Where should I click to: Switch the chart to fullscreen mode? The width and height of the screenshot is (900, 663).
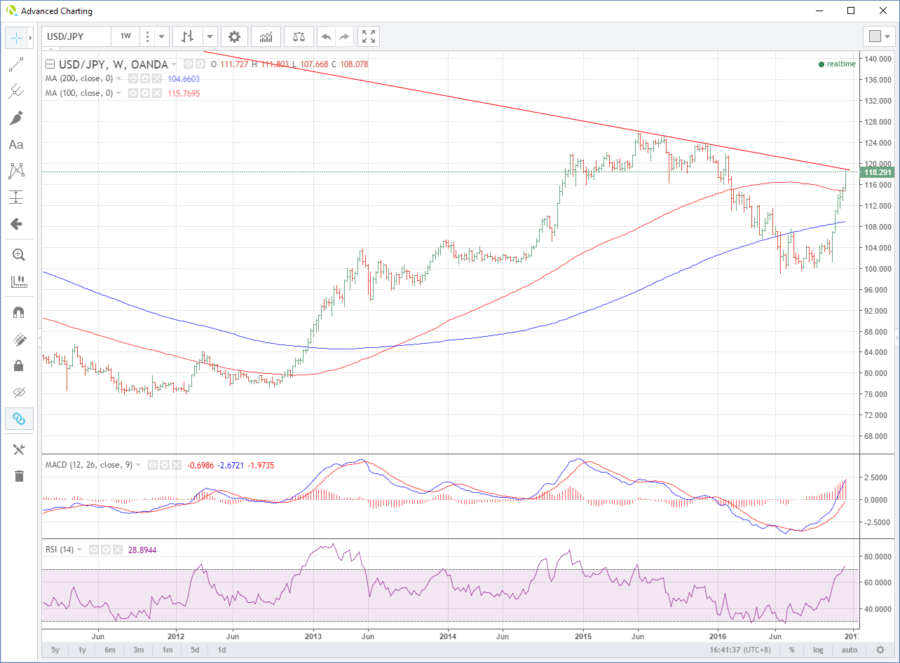369,36
